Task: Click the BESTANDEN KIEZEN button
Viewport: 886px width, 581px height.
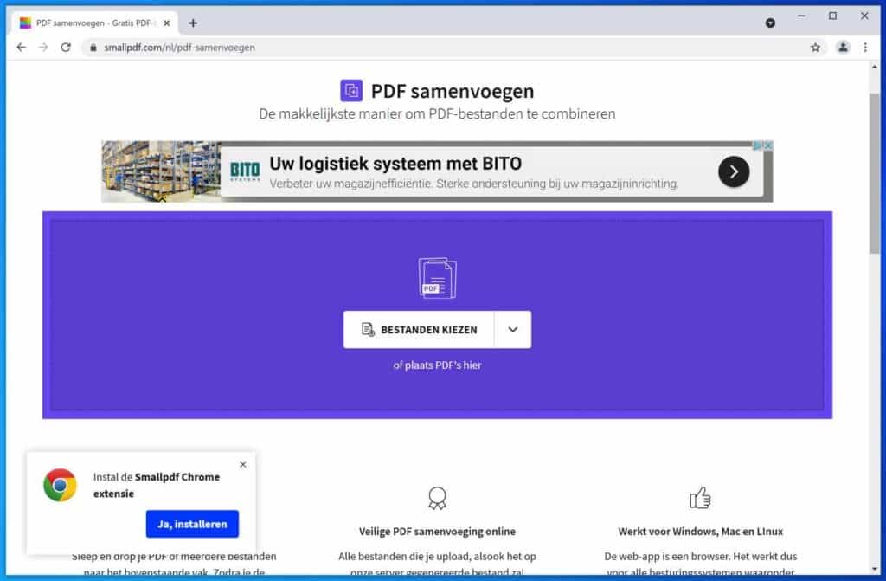Action: (x=419, y=329)
